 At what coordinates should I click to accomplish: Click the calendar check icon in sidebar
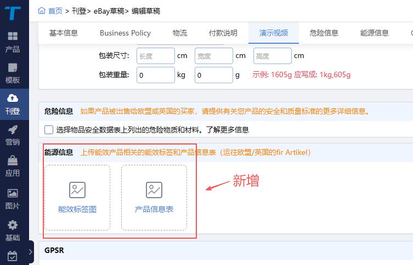(x=13, y=256)
